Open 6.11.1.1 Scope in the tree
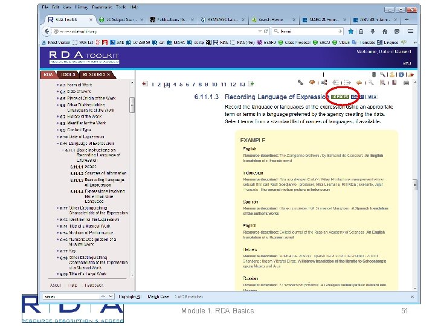The image size is (435, 326). [83, 167]
